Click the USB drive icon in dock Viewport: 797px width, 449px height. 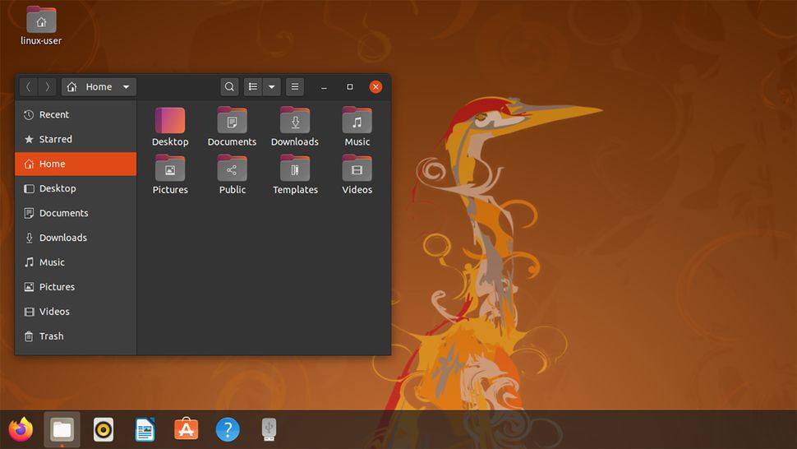(x=269, y=430)
